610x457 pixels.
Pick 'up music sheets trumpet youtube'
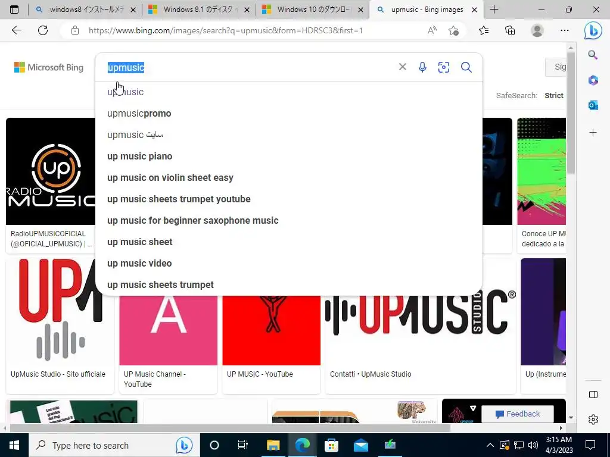(289, 199)
